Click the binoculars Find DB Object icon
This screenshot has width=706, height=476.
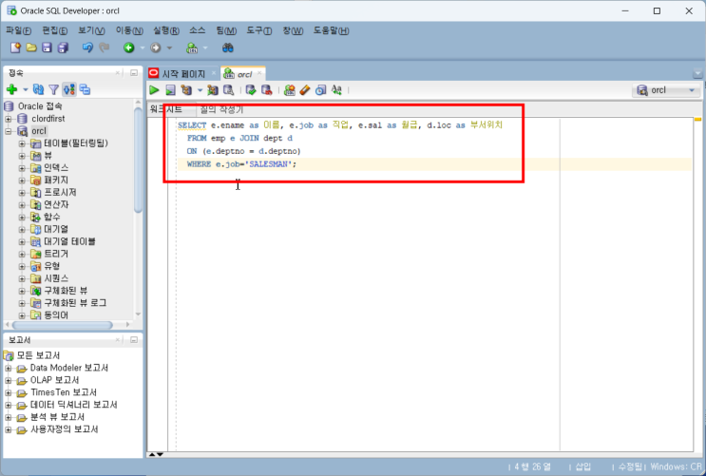click(228, 48)
